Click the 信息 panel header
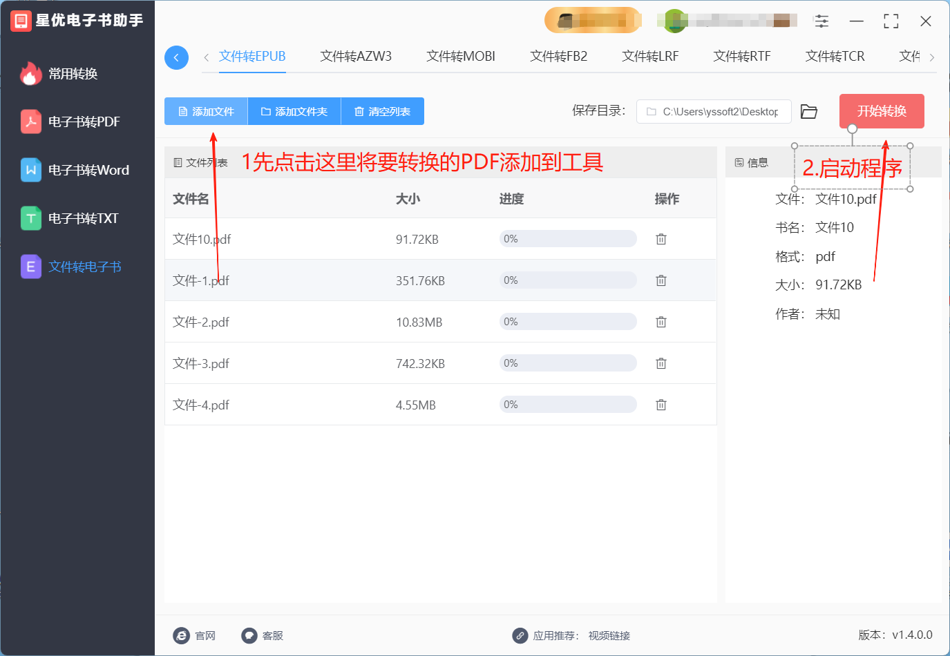 pos(752,162)
